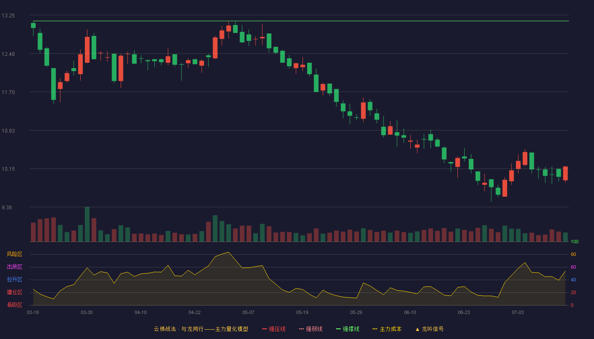This screenshot has width=594, height=339.
Task: Click the 出货区 zone label
Action: click(x=14, y=267)
